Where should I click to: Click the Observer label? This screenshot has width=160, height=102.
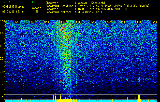click(x=52, y=3)
